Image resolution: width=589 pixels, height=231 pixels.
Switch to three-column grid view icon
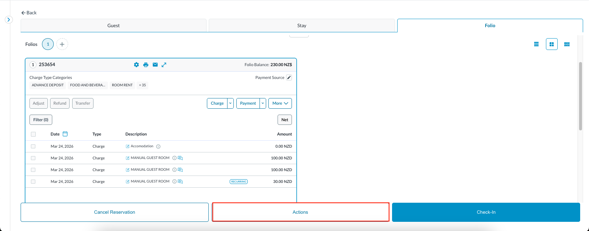click(x=567, y=44)
